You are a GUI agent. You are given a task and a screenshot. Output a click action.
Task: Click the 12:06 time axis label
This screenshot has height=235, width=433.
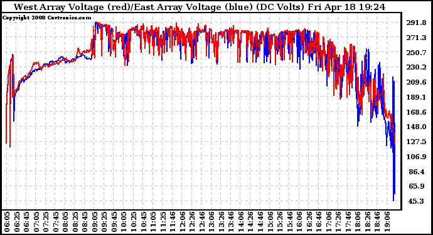click(x=182, y=222)
